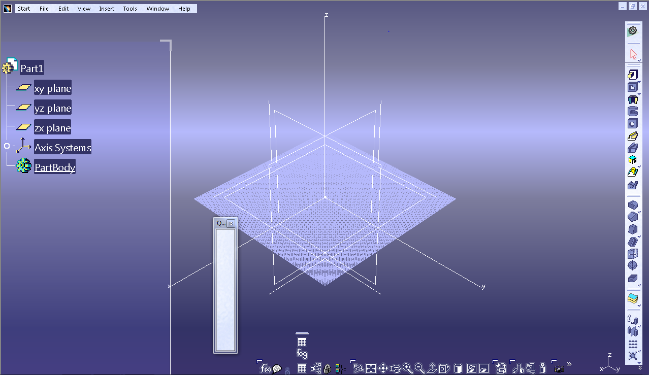Expand the Axis Systems tree node
649x375 pixels.
click(x=6, y=146)
